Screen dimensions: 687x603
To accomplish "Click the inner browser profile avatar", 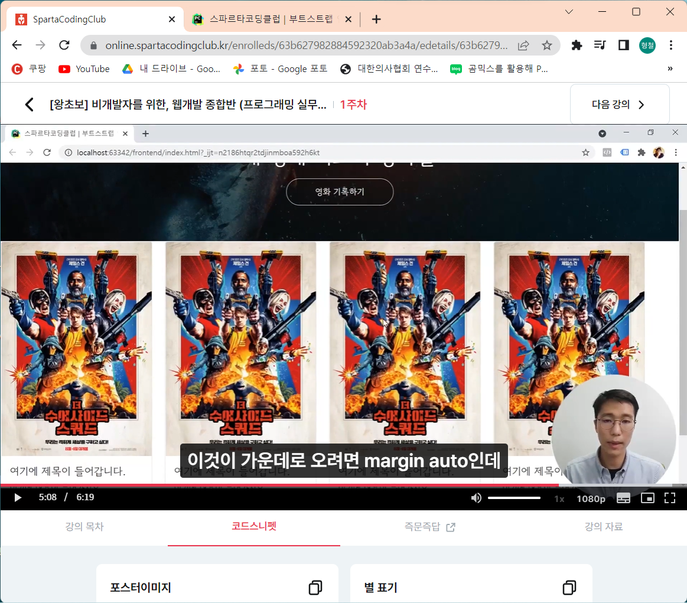I will pos(659,152).
